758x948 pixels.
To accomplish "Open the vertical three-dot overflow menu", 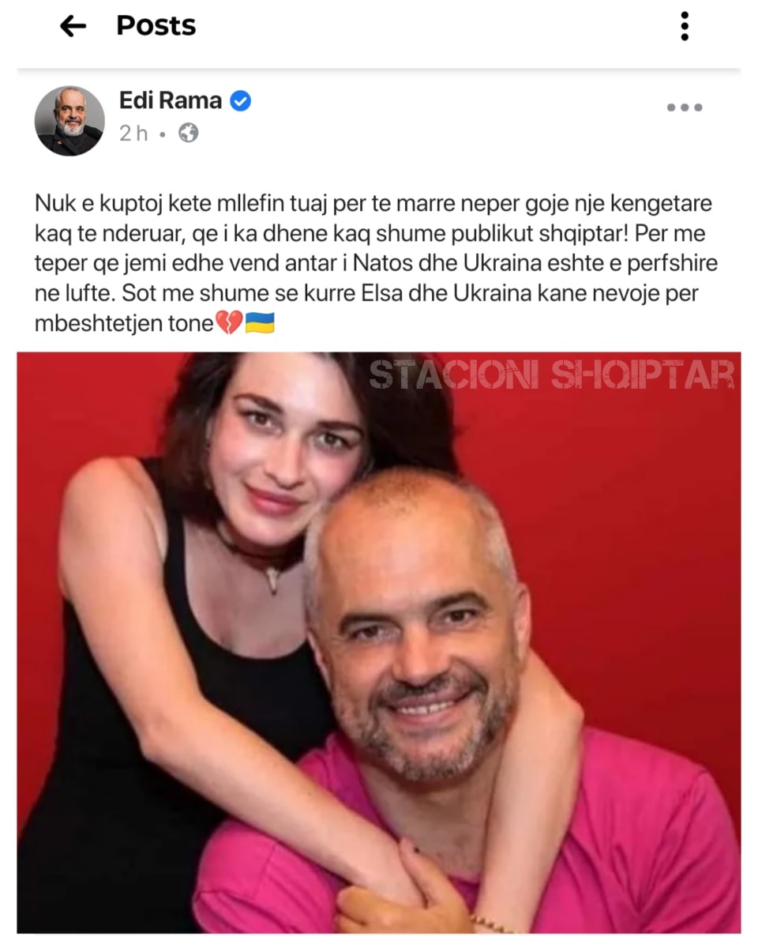I will [684, 26].
